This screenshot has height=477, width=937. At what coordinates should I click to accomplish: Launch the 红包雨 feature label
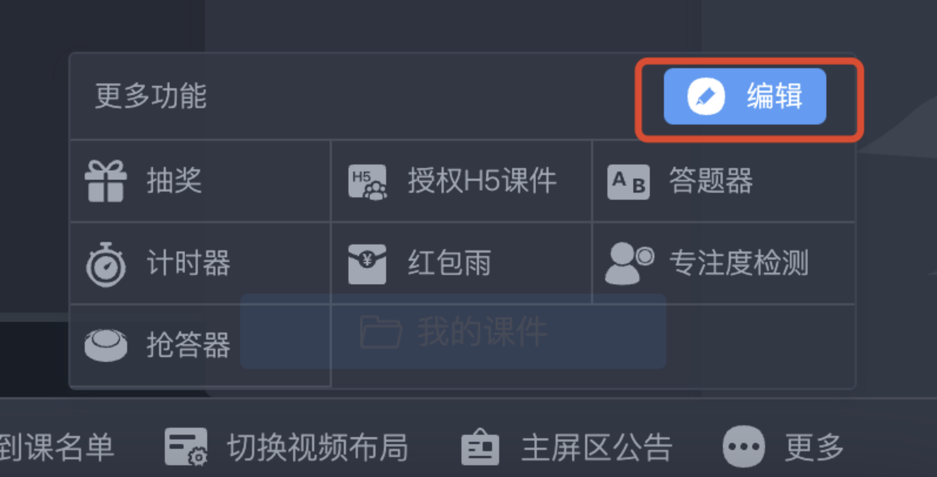pos(450,262)
